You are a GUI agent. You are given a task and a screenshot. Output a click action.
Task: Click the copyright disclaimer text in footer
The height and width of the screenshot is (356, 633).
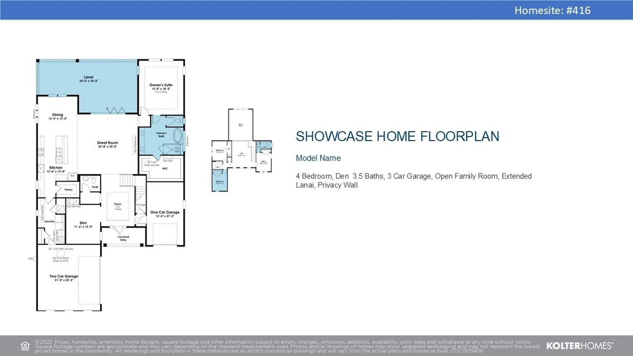coord(287,346)
